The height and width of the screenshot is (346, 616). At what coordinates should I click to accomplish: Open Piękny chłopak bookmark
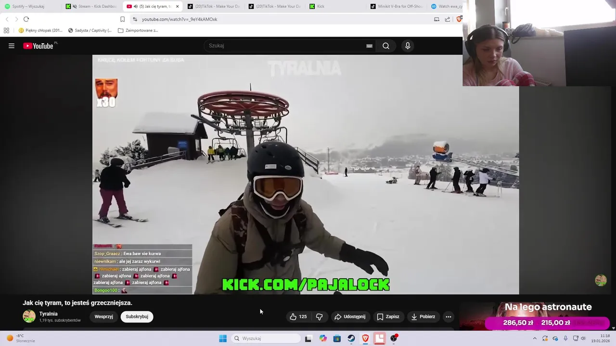coord(41,30)
